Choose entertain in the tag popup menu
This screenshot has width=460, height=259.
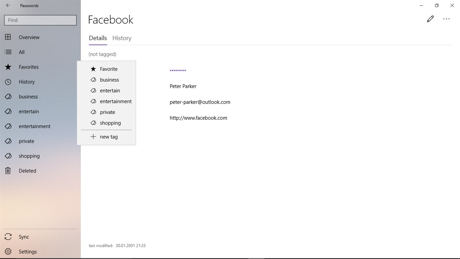pos(107,91)
